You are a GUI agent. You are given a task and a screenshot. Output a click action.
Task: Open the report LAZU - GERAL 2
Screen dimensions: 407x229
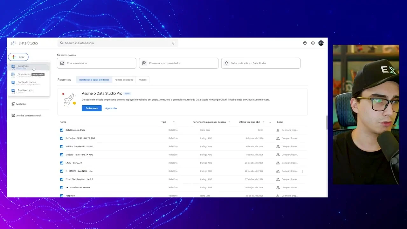coord(73,163)
